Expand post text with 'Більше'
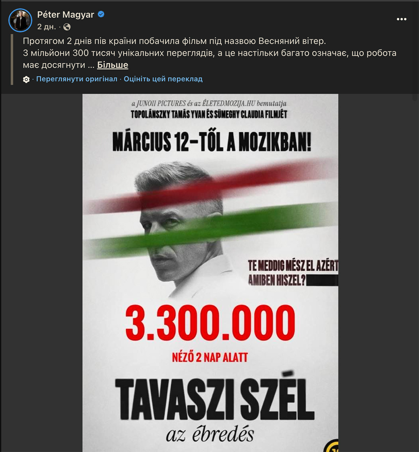Screen dimensions: 419x452 coord(112,65)
